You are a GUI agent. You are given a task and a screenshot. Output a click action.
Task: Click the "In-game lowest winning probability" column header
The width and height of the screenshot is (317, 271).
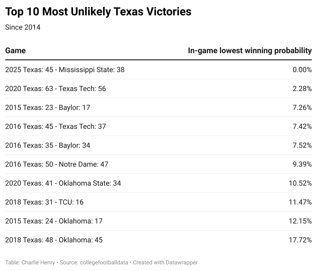tap(250, 50)
